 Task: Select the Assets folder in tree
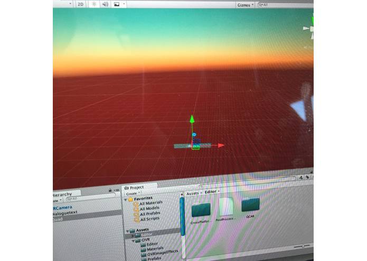(142, 230)
